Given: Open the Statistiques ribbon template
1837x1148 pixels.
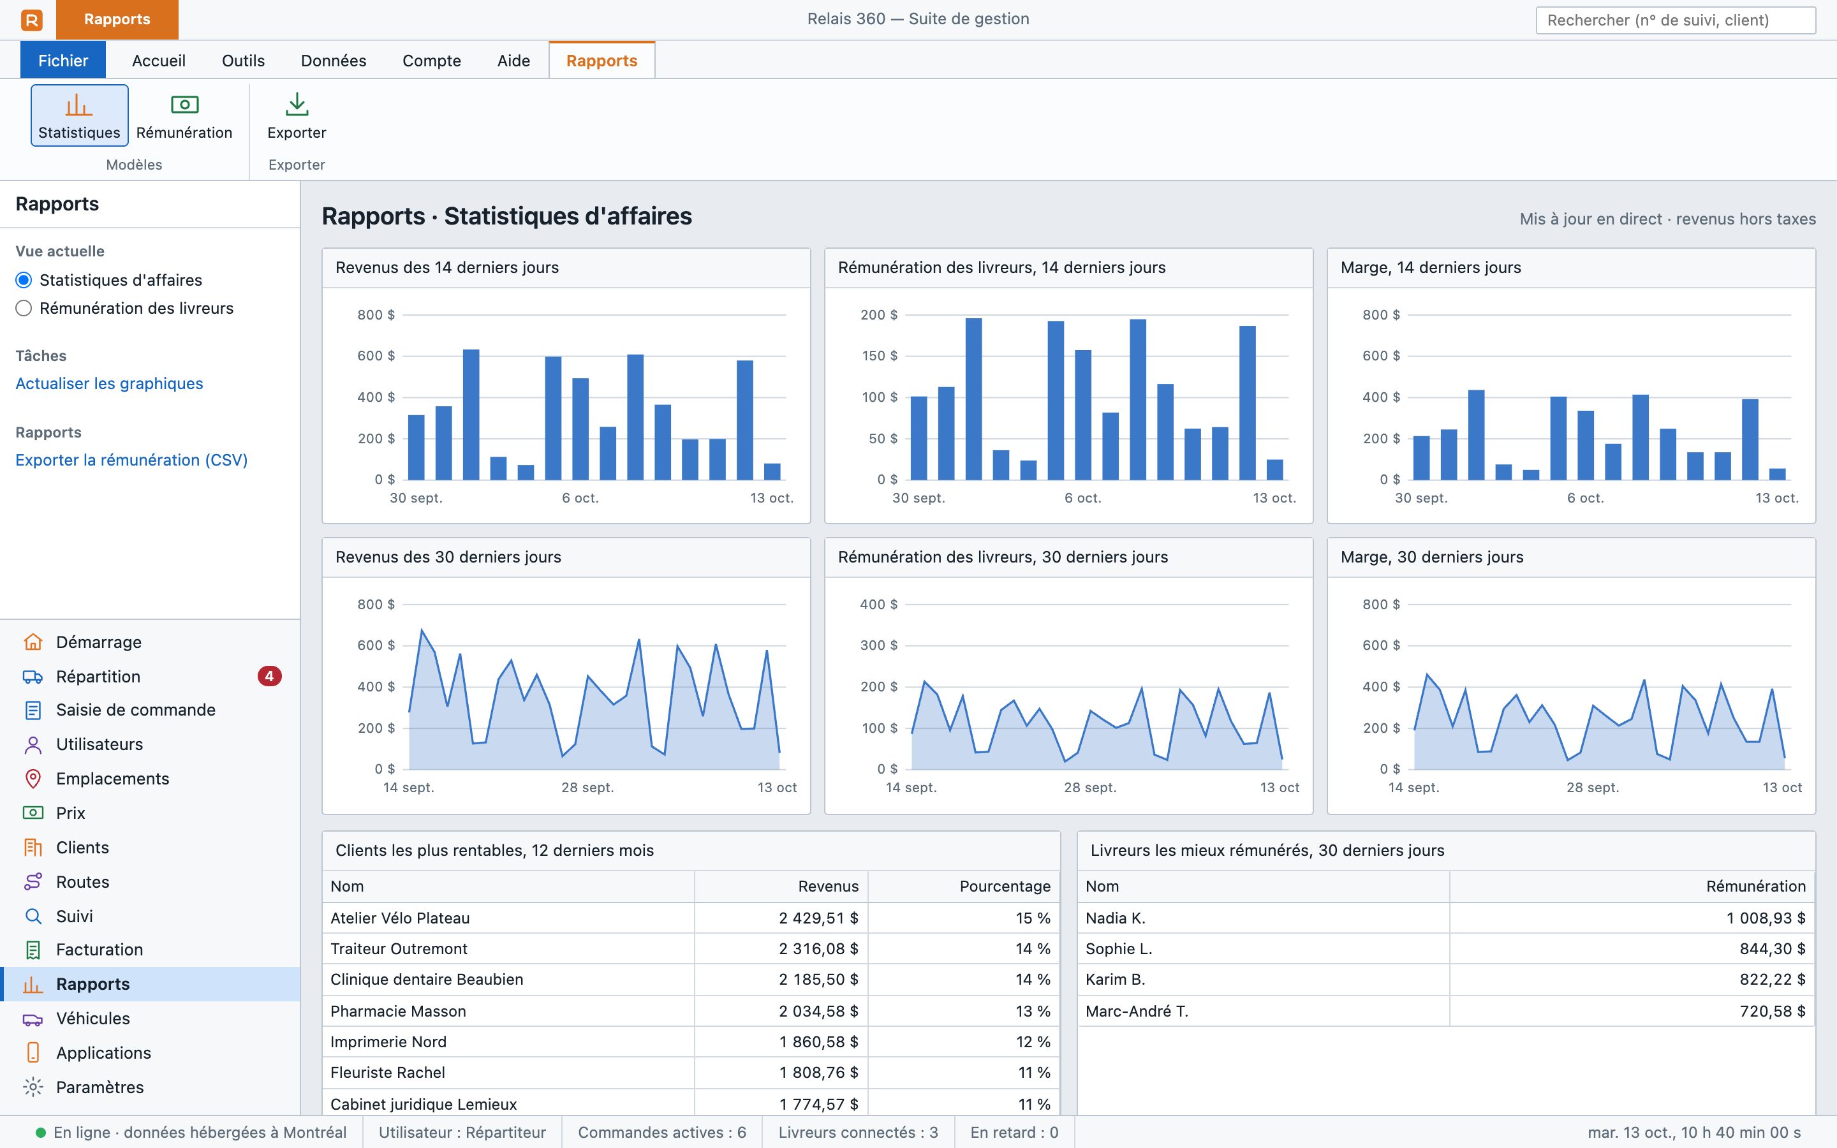Looking at the screenshot, I should pyautogui.click(x=79, y=115).
